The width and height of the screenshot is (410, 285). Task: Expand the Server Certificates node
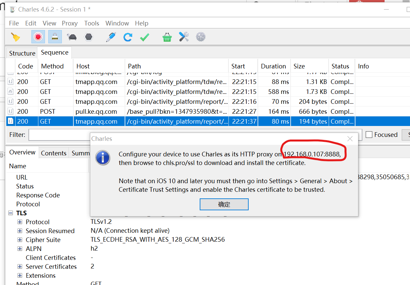20,266
